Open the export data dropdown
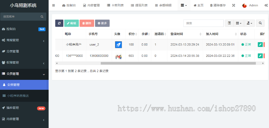The image size is (269, 128). click(250, 23)
